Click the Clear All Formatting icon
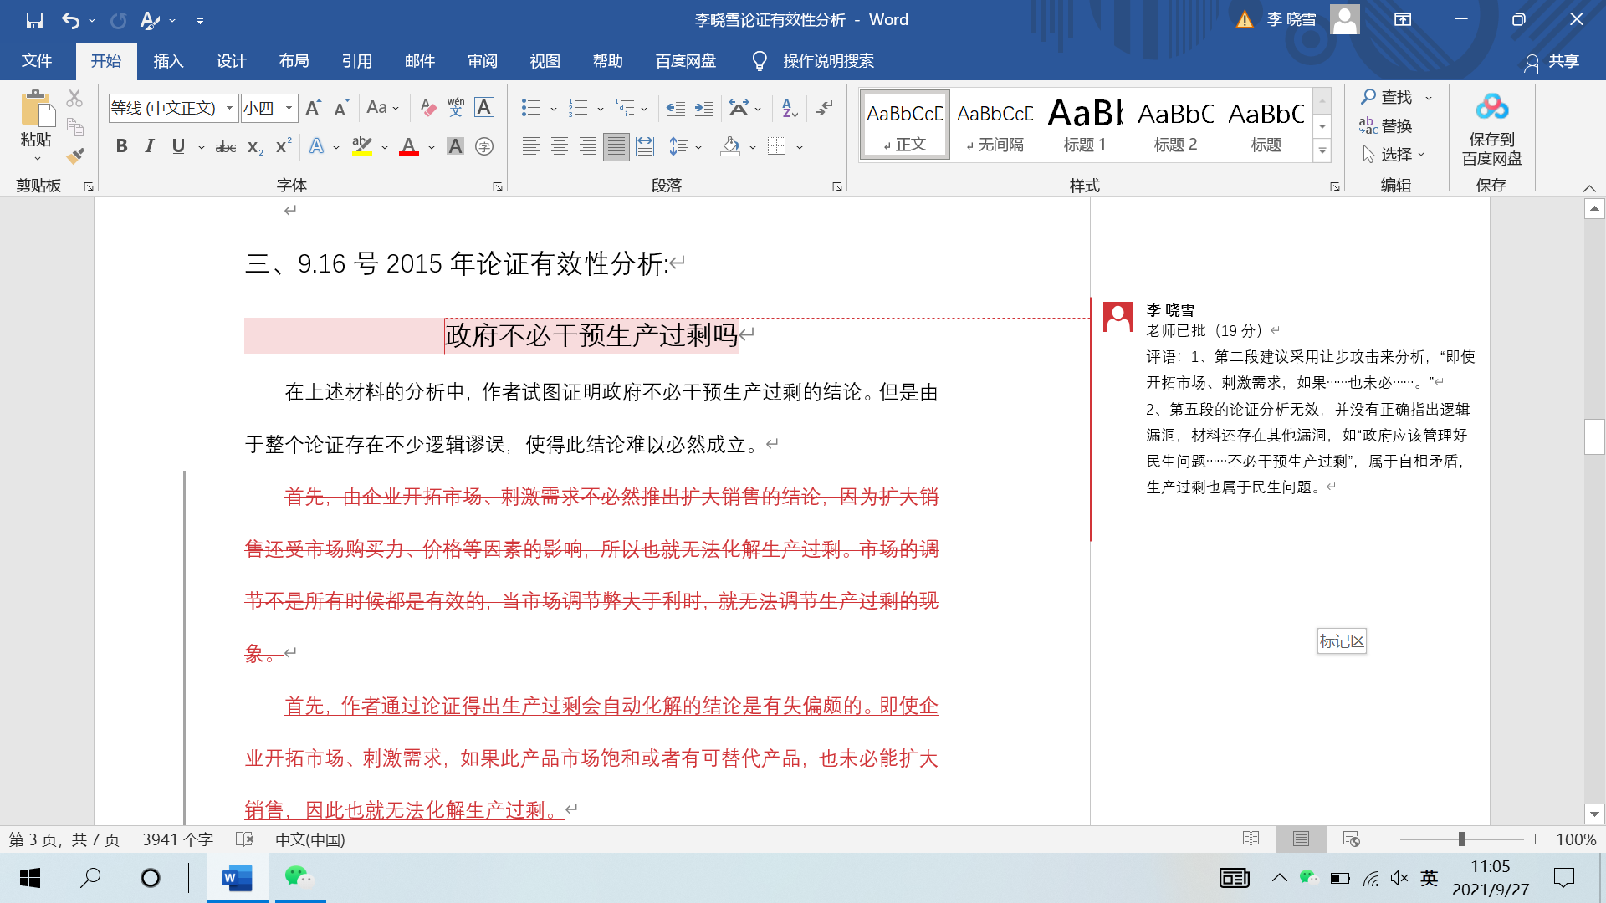This screenshot has height=903, width=1606. pos(427,107)
